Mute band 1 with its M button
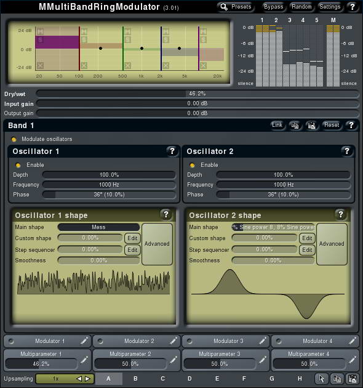 [40, 31]
